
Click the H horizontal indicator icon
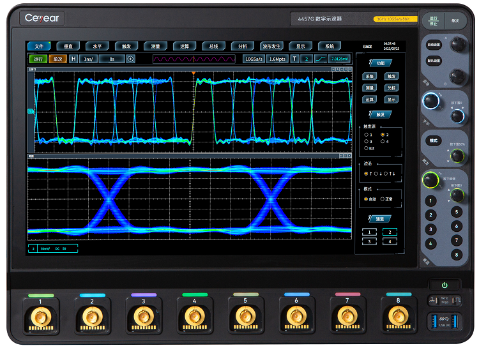coord(73,59)
